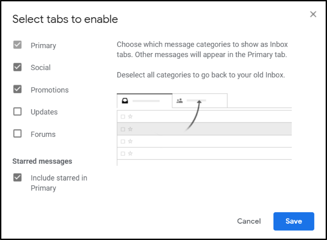
Task: Click the small checkbox in the first preview row
Action: click(123, 117)
